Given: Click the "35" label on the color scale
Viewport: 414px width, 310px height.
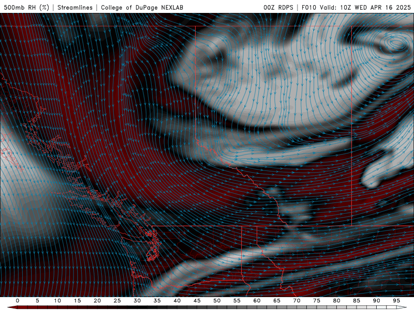Looking at the screenshot, I should [x=157, y=301].
